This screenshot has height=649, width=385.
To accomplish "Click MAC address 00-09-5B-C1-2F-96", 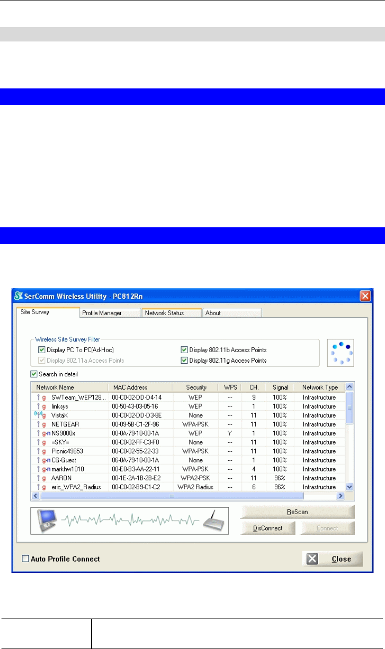I will pyautogui.click(x=136, y=424).
